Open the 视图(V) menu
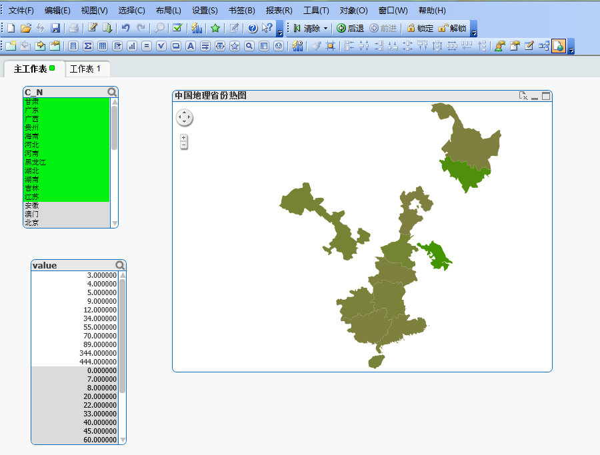The height and width of the screenshot is (455, 600). pos(94,10)
